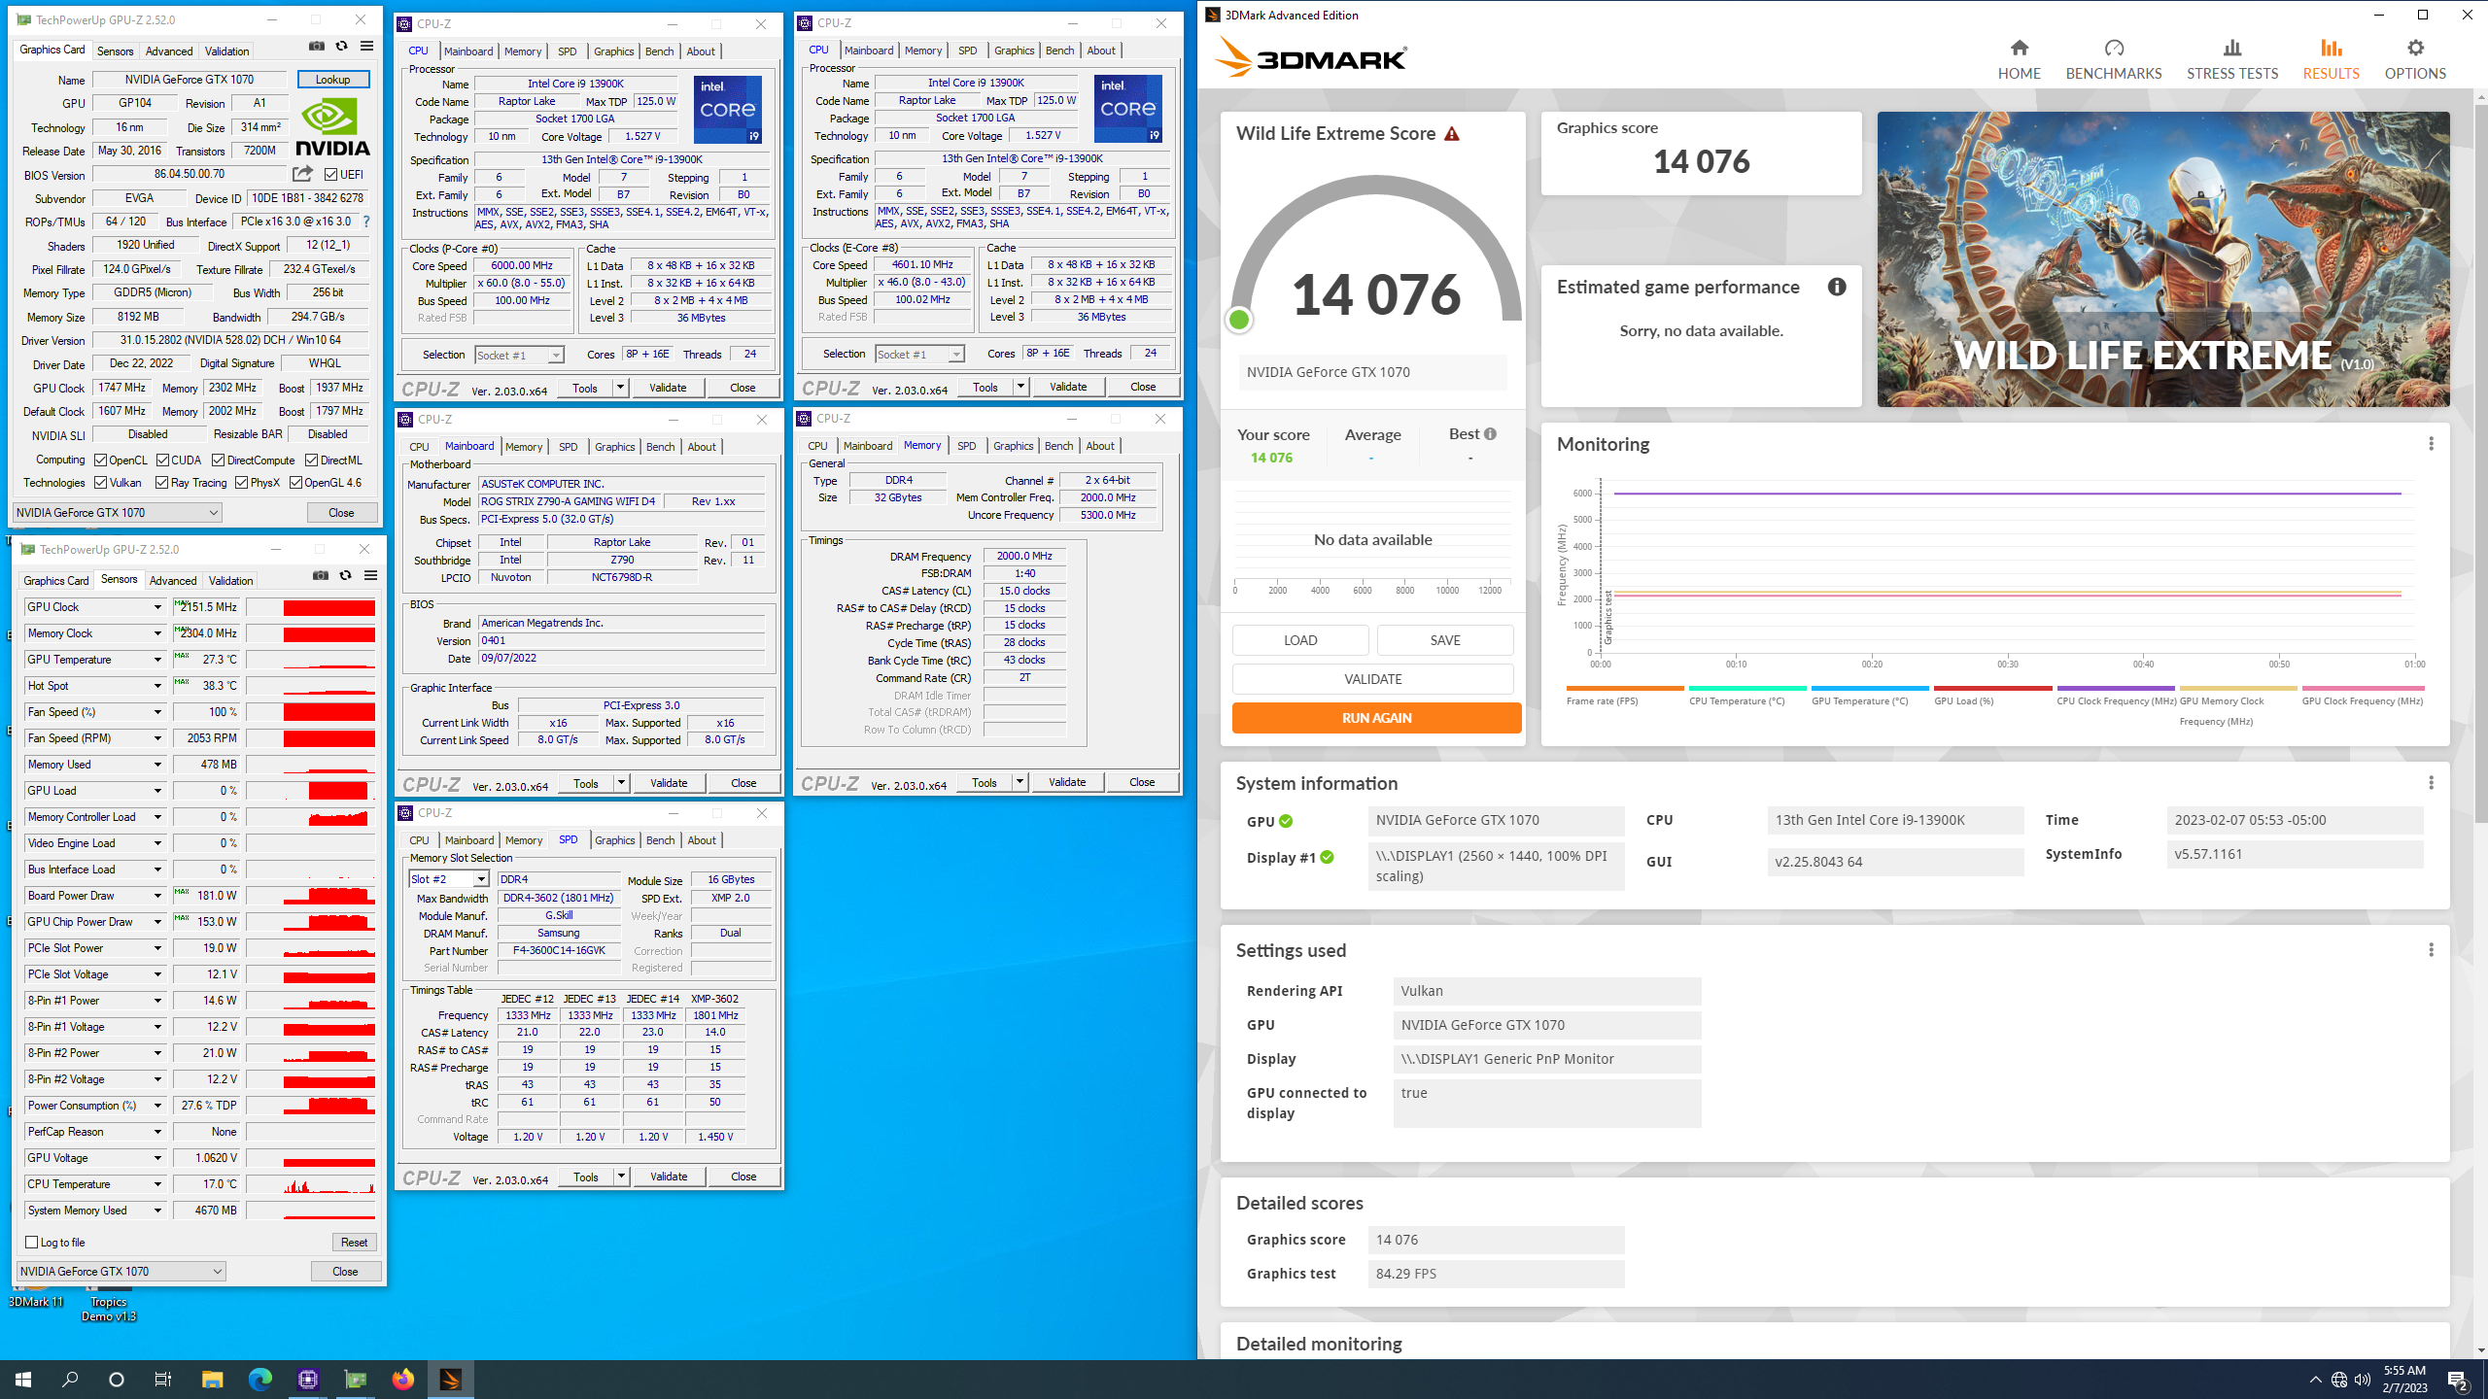Open GPU selector dropdown in Graphics Card window
Image resolution: width=2488 pixels, height=1399 pixels.
pos(118,512)
